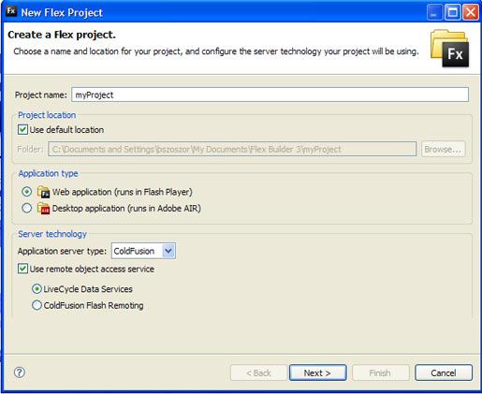This screenshot has height=394, width=482.
Task: Toggle Use remote object access service
Action: pyautogui.click(x=22, y=269)
